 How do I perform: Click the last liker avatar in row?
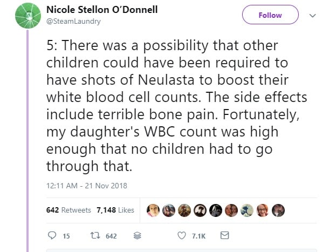[278, 210]
